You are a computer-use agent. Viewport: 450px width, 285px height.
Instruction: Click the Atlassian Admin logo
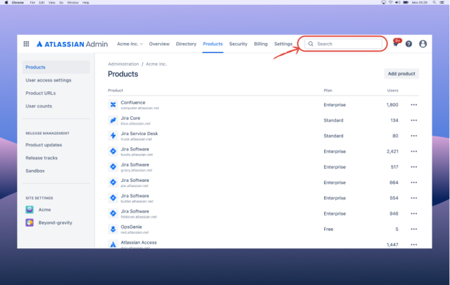click(x=72, y=44)
